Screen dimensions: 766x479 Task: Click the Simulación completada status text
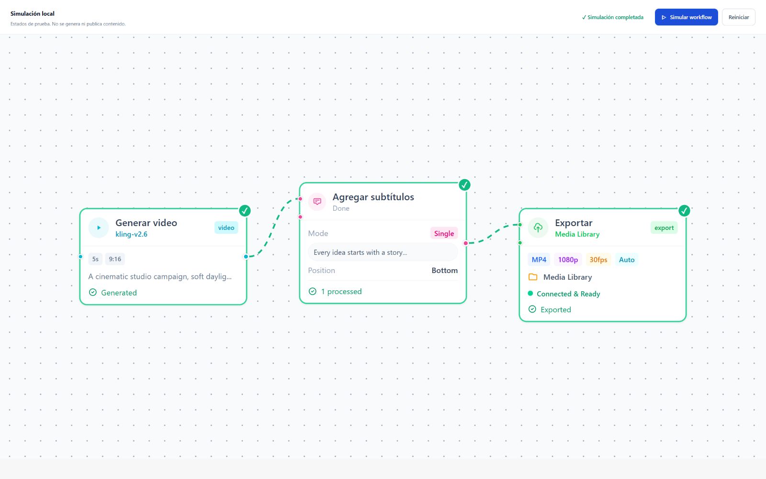613,17
